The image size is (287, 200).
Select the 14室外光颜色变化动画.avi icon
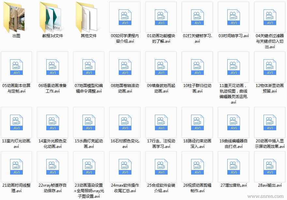[x=53, y=122]
